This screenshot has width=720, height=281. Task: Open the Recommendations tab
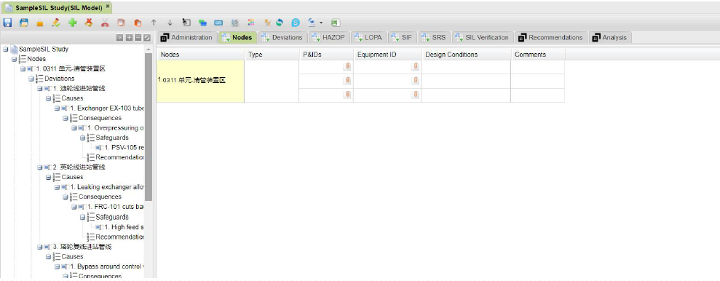click(551, 38)
